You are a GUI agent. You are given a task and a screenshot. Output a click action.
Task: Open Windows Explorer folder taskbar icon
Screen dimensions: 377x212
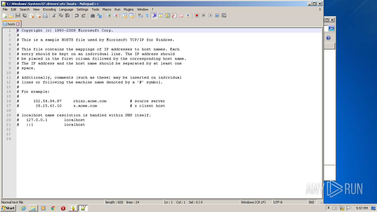33,208
